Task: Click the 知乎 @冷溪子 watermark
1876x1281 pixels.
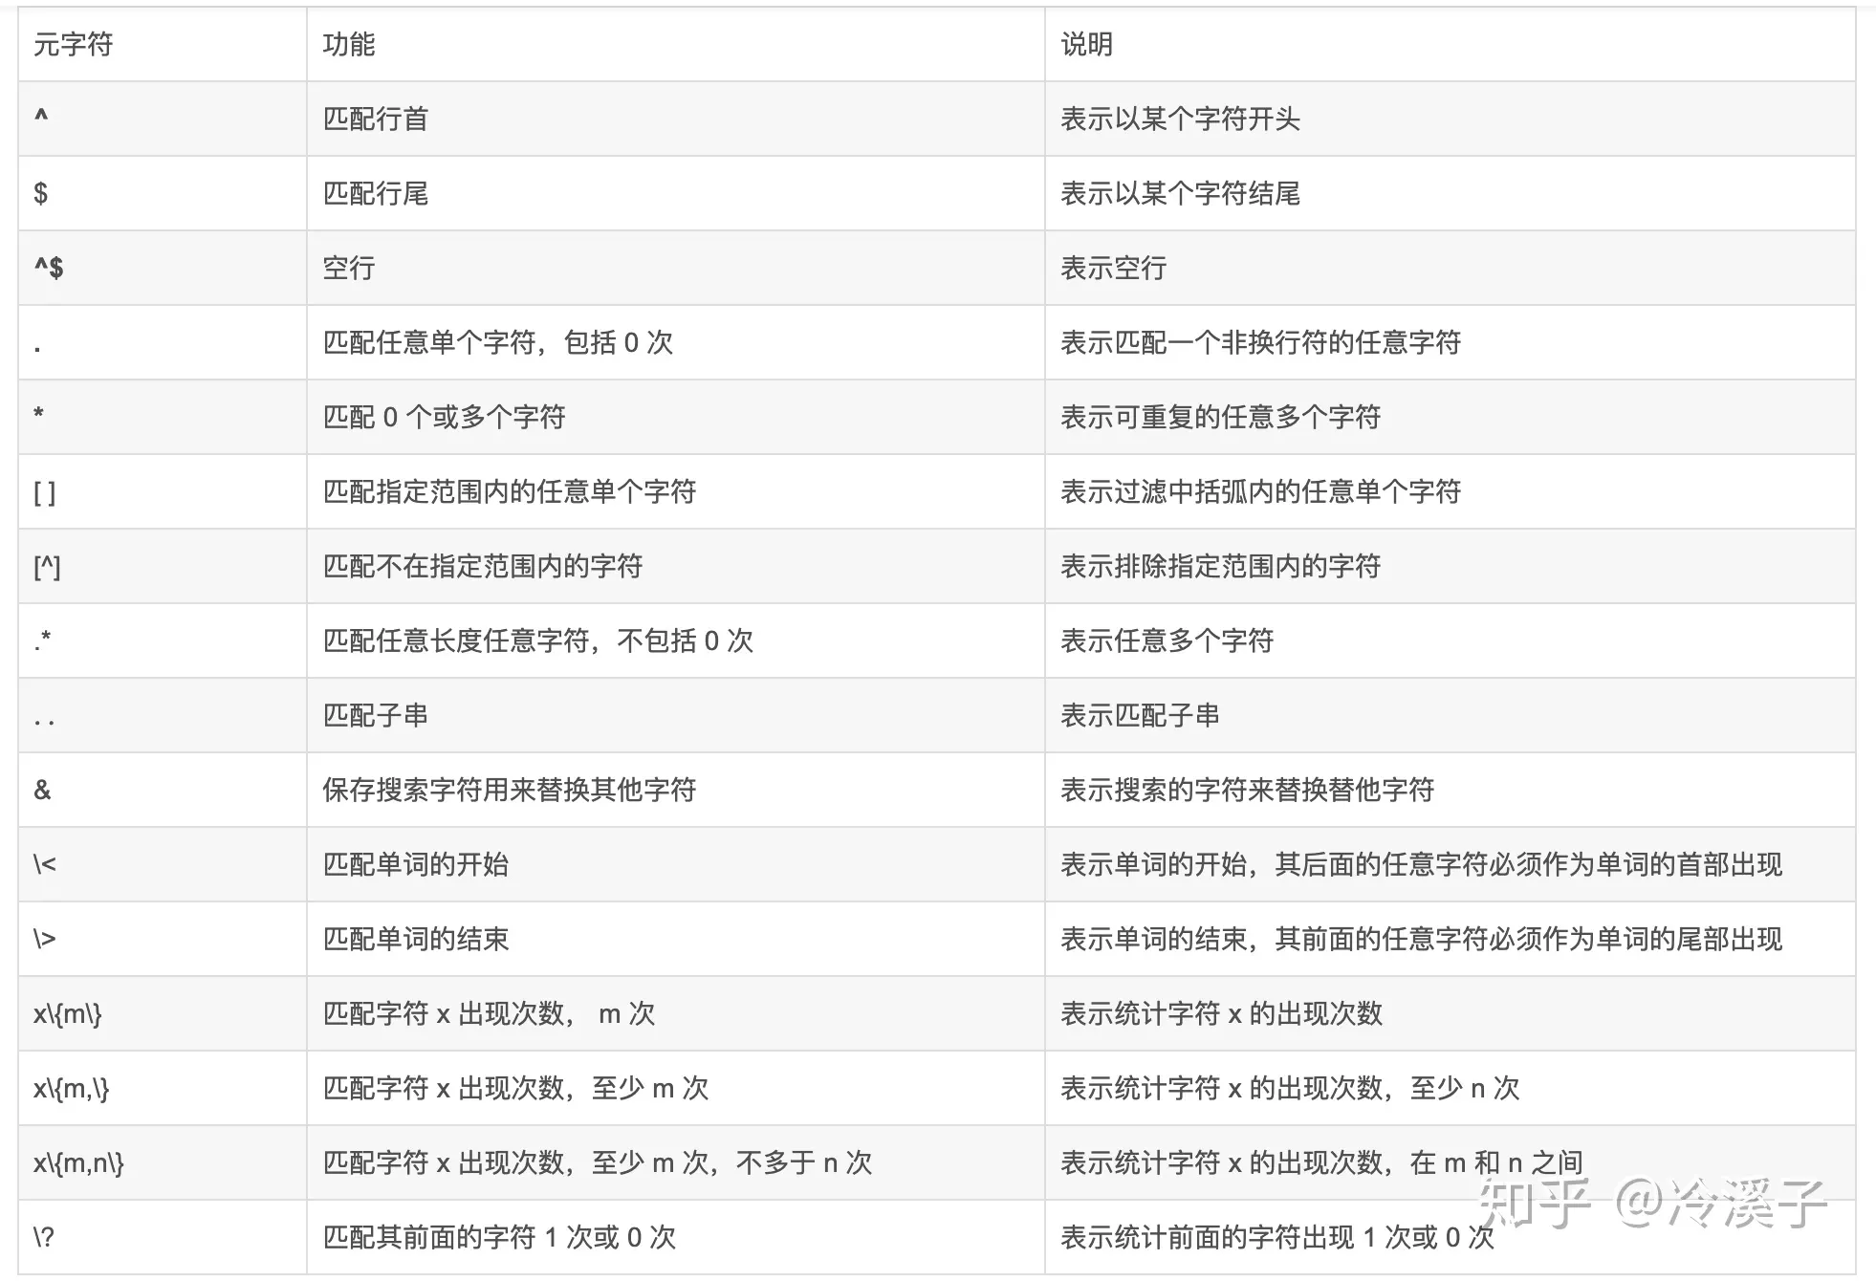Action: click(1652, 1202)
